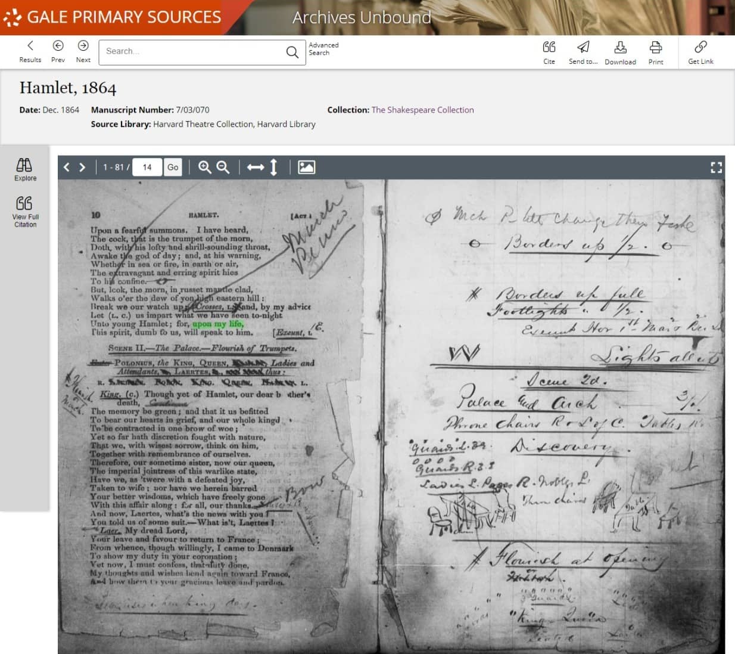This screenshot has width=735, height=654.
Task: Click the 'Date: Dec. 1864' text
Action: [x=49, y=110]
